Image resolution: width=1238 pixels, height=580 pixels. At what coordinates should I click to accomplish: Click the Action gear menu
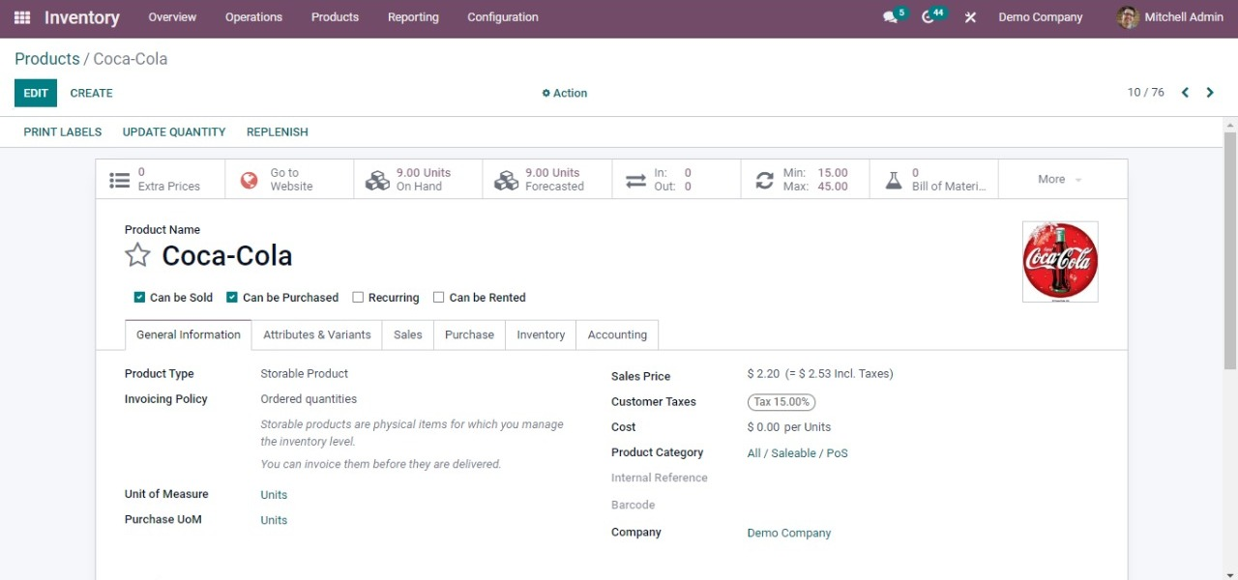pos(565,93)
